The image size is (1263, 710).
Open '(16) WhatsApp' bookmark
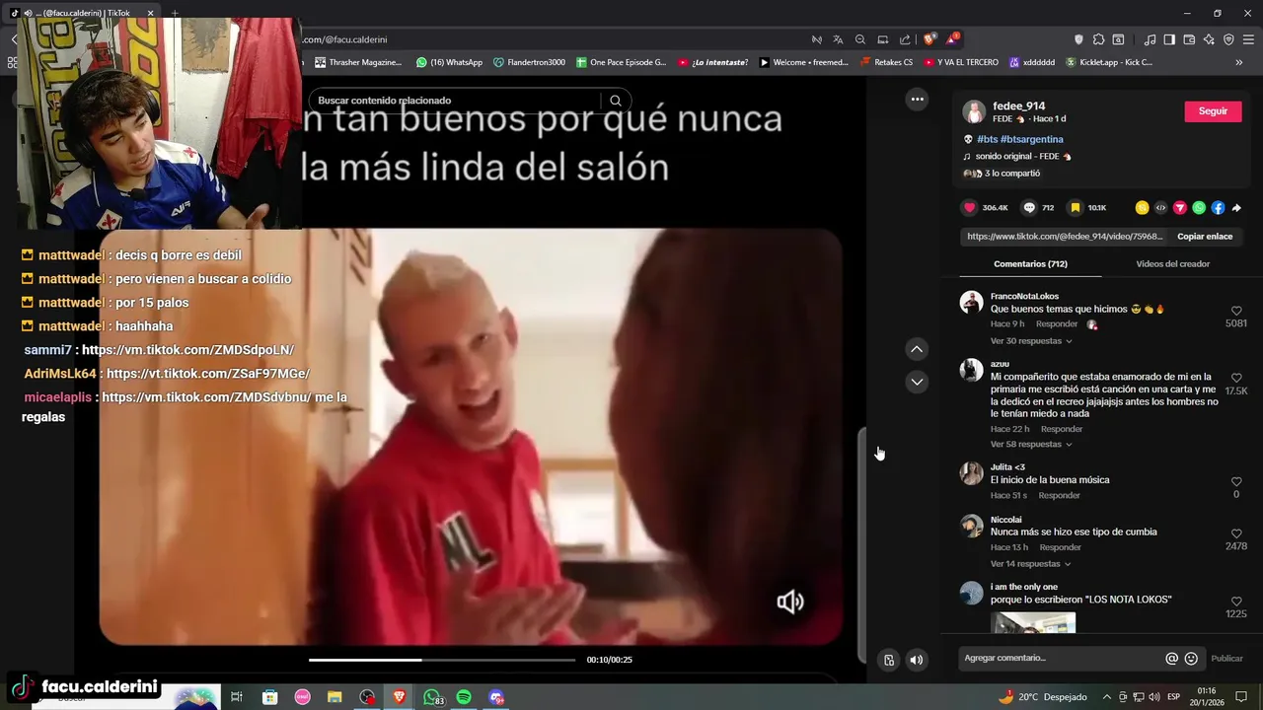[449, 62]
